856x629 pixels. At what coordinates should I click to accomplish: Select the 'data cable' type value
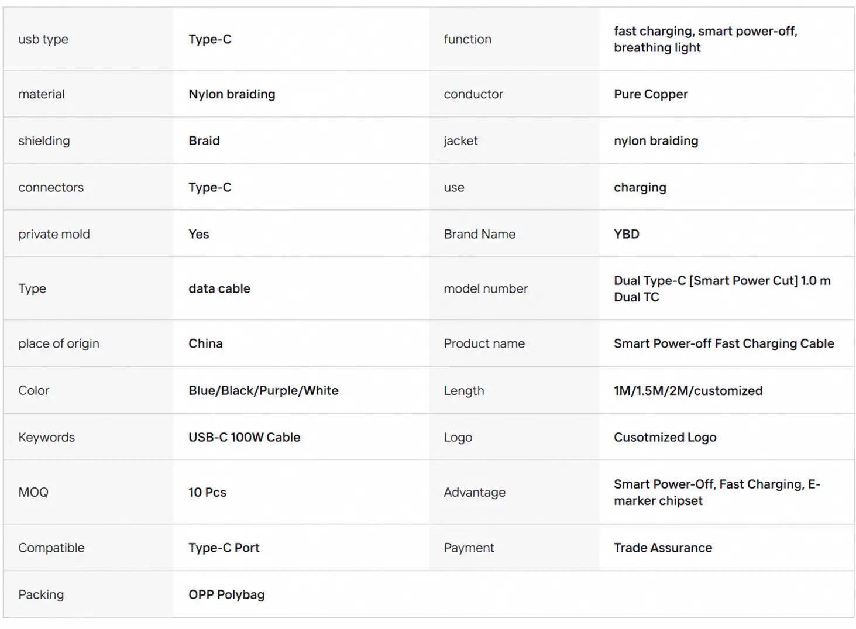(219, 289)
